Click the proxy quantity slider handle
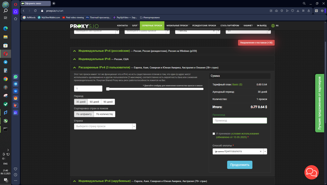327x185 pixels. tap(108, 89)
